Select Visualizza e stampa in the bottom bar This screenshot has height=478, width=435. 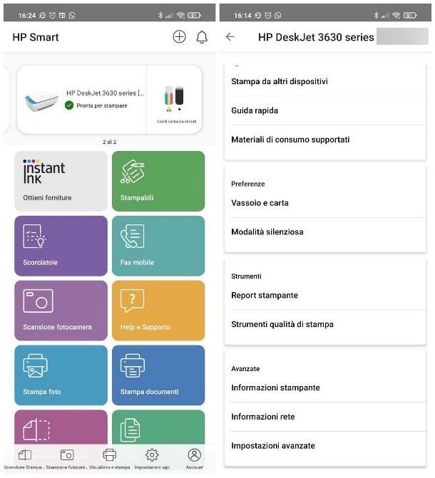109,459
